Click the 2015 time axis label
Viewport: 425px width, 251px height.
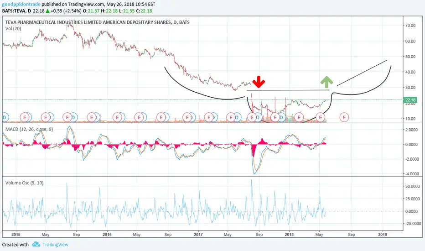click(x=16, y=235)
